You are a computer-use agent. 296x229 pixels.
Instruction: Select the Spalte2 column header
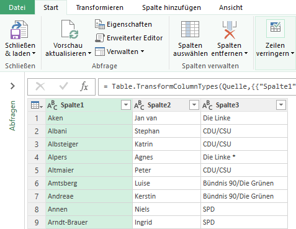click(x=166, y=105)
